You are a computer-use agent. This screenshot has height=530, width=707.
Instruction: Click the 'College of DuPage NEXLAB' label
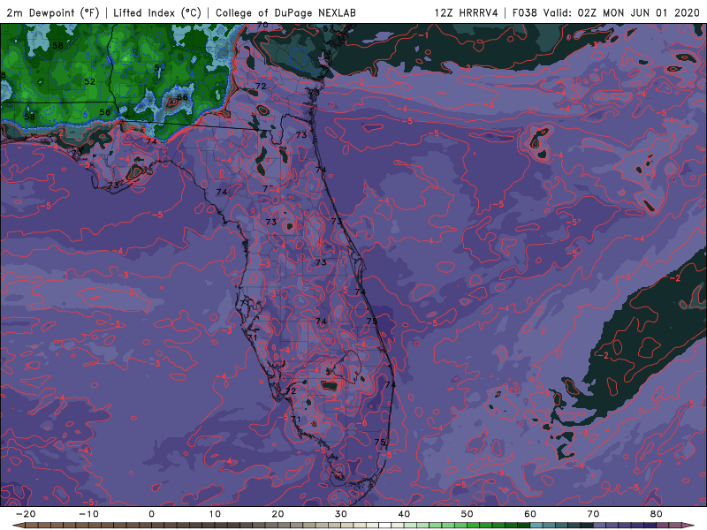[x=285, y=12]
